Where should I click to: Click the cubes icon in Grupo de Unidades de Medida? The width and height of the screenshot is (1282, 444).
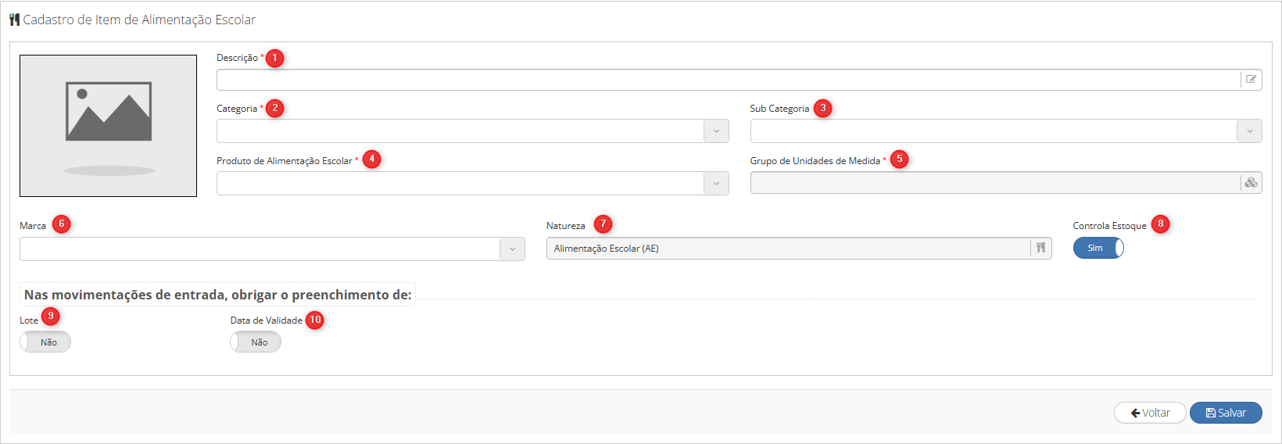[x=1251, y=183]
